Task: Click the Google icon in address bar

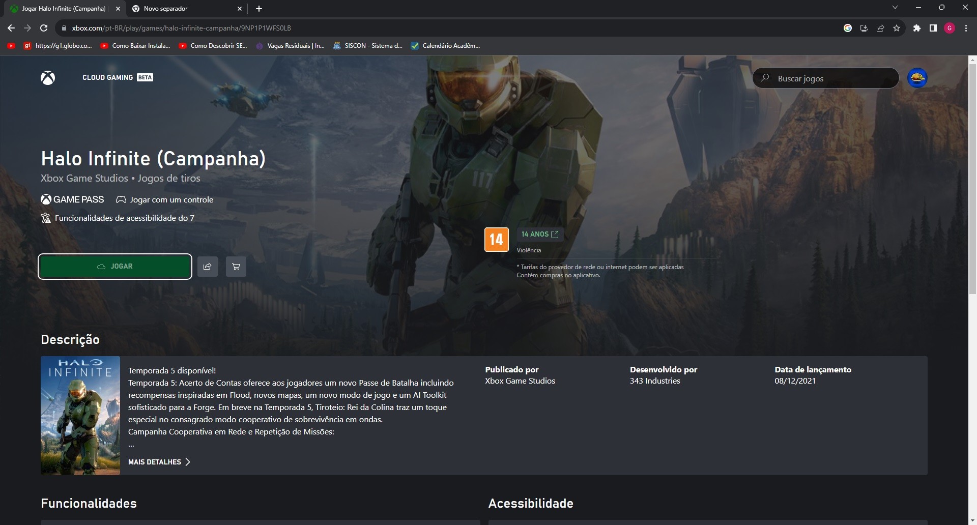Action: point(848,28)
